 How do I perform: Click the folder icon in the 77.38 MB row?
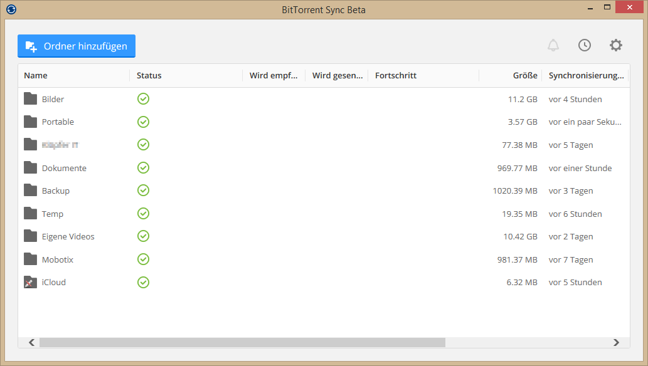click(x=30, y=144)
